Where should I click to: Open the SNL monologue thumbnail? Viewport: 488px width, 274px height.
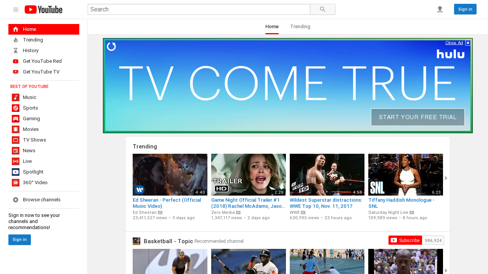pos(406,175)
